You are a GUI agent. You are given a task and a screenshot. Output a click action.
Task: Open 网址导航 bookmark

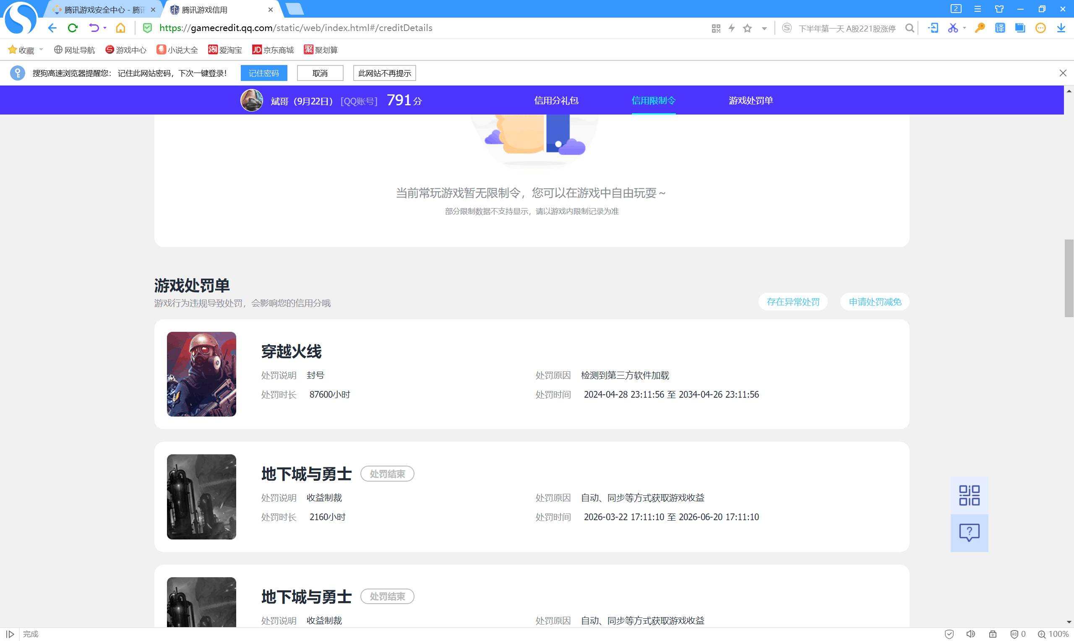[x=74, y=50]
